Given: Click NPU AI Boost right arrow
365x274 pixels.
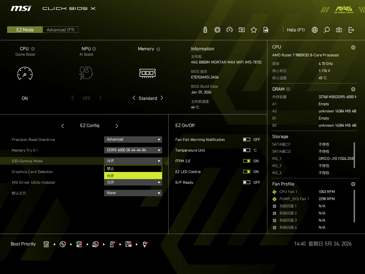Looking at the screenshot, I should (x=100, y=98).
